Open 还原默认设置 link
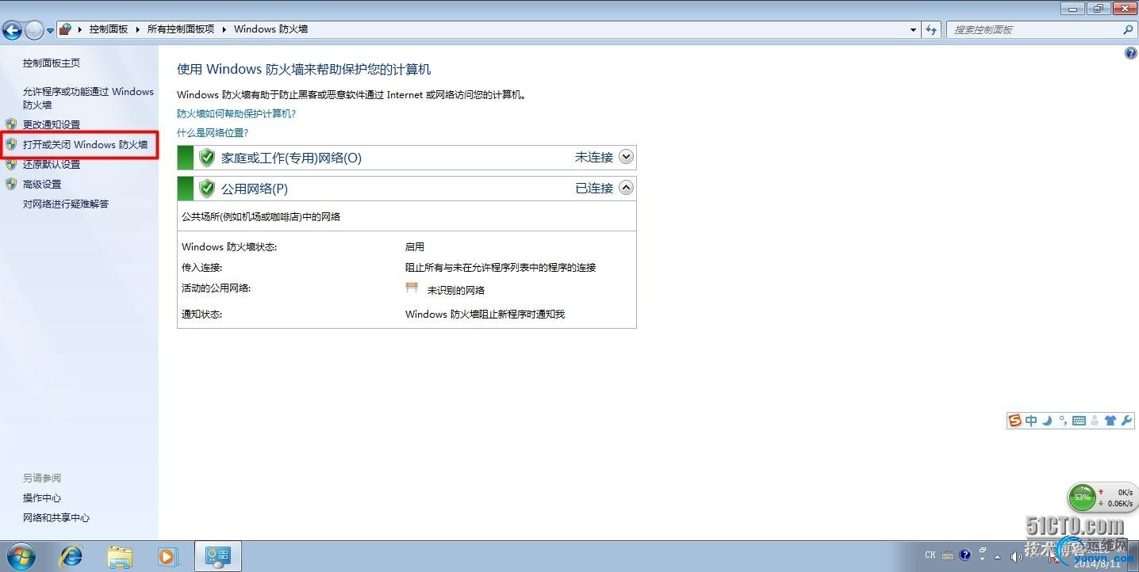Image resolution: width=1139 pixels, height=572 pixels. (52, 165)
